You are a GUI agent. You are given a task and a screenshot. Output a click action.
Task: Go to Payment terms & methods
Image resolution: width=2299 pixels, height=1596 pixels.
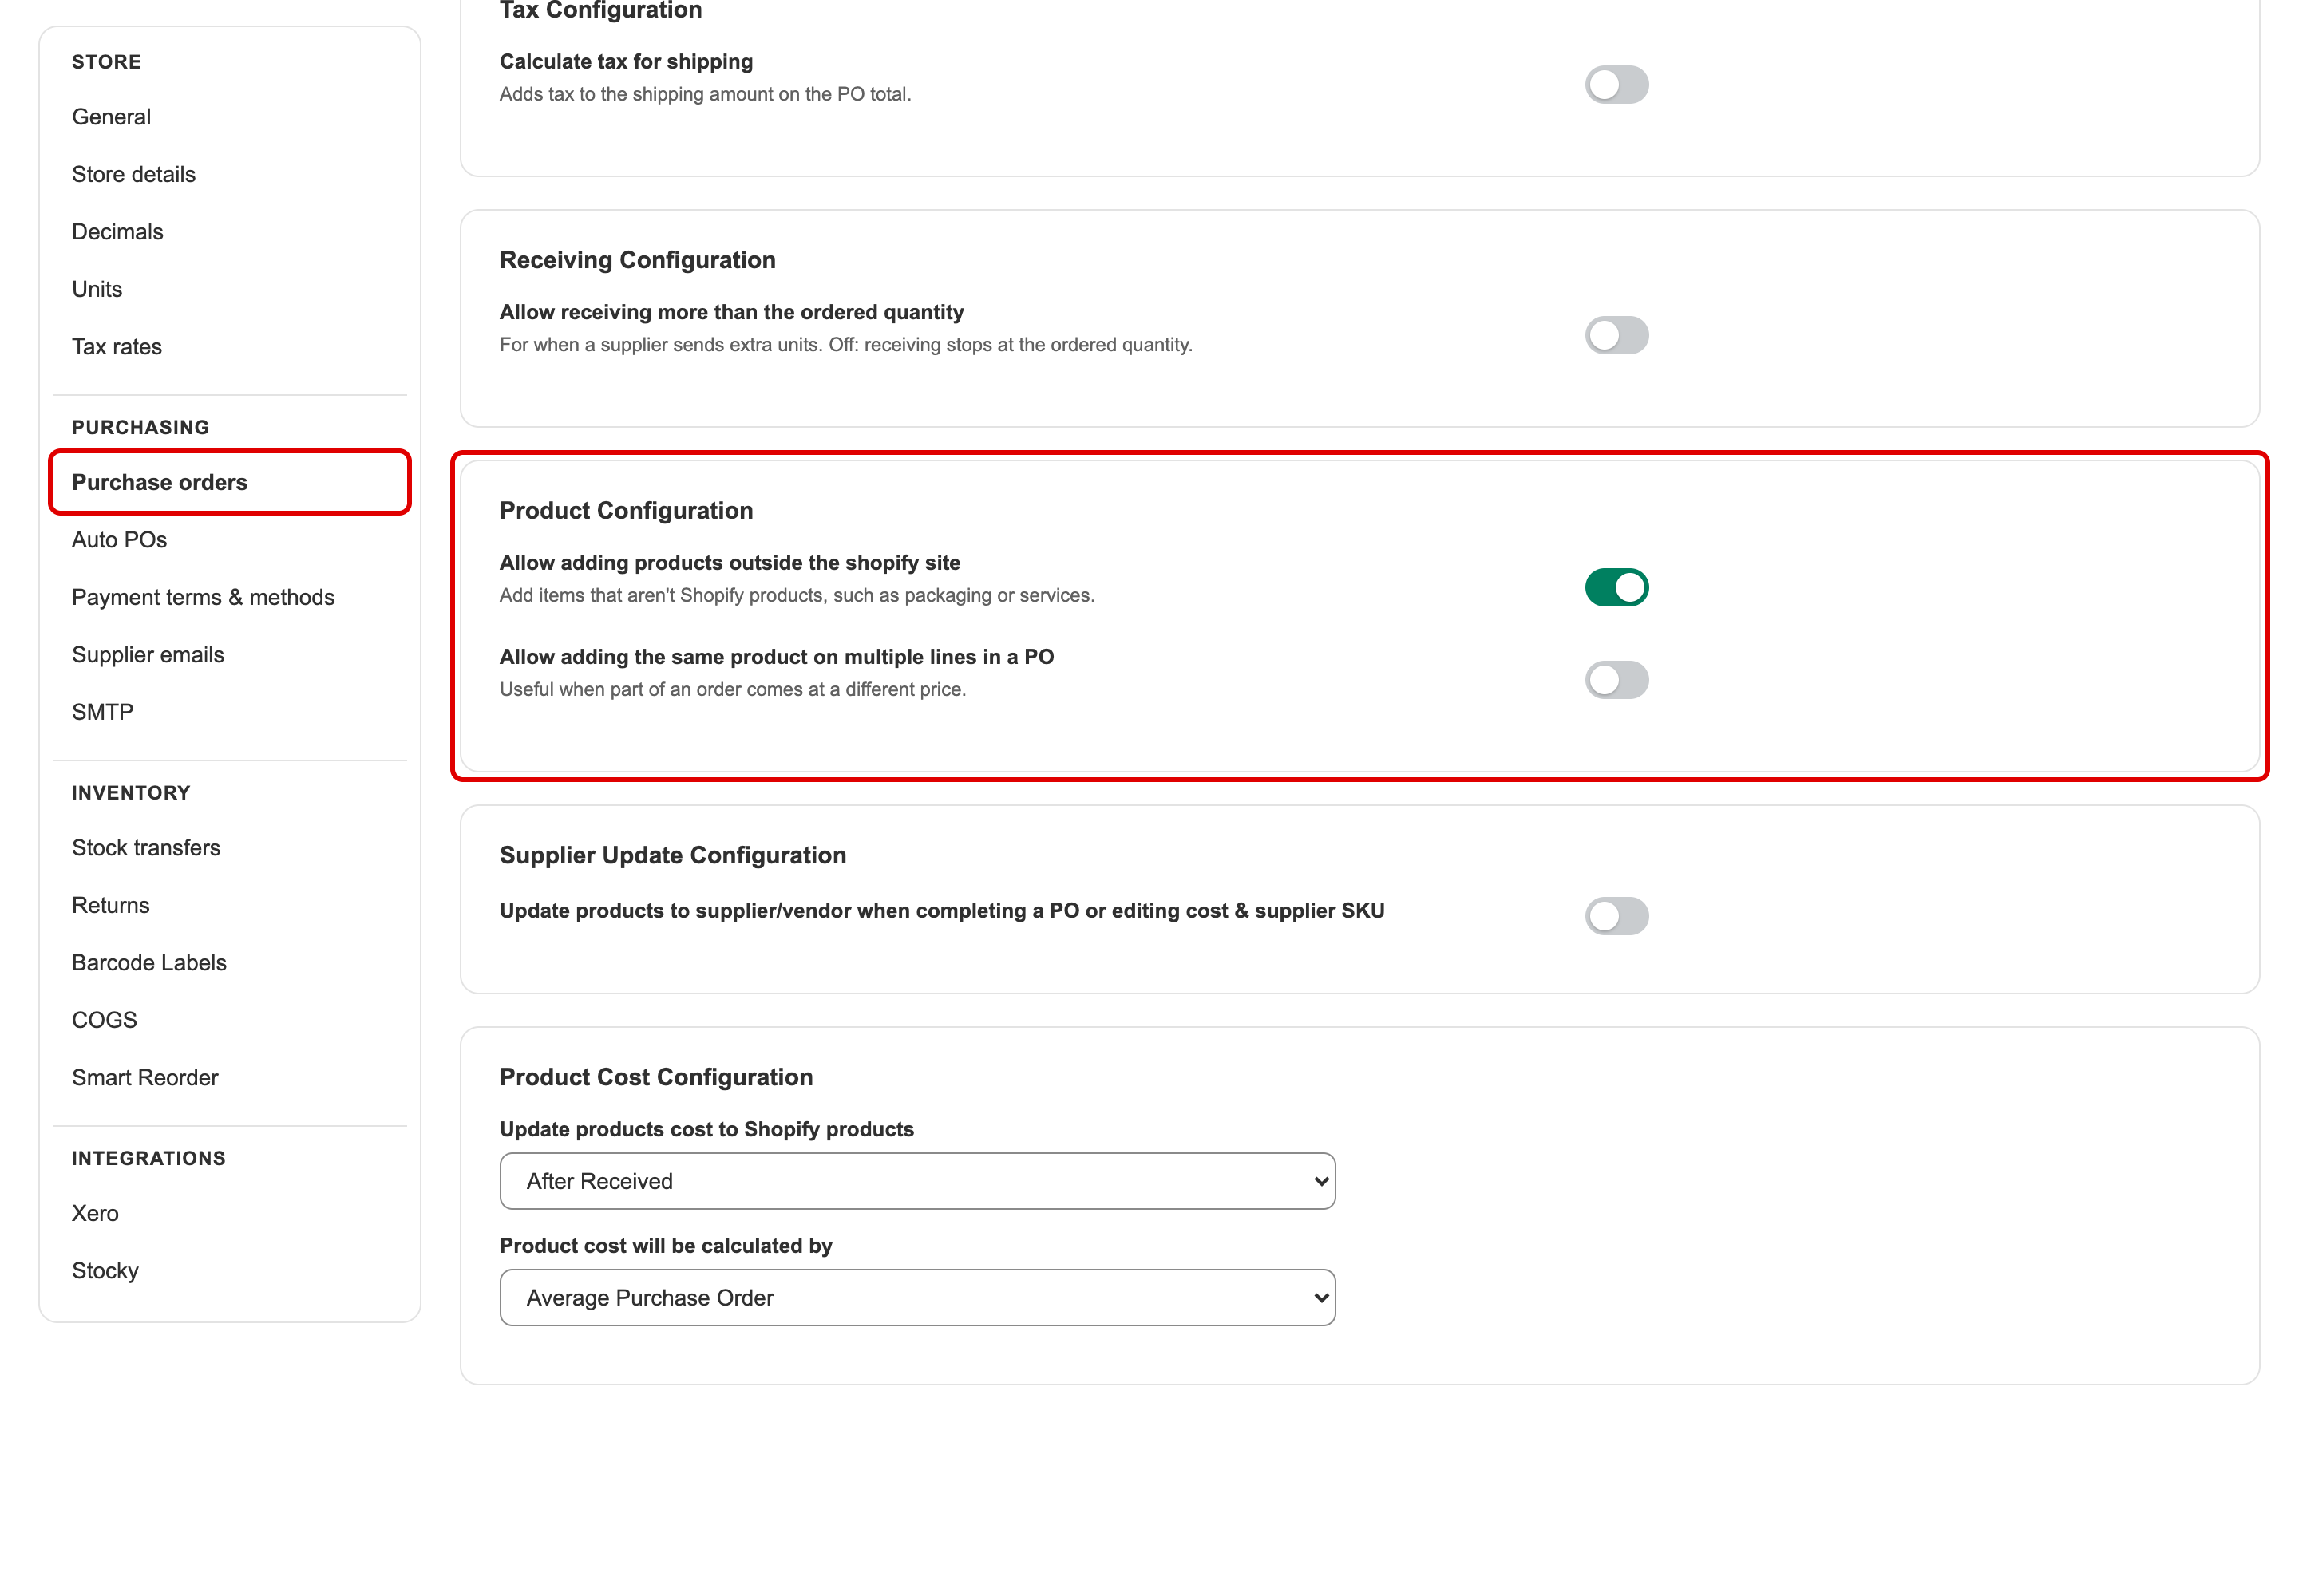203,597
